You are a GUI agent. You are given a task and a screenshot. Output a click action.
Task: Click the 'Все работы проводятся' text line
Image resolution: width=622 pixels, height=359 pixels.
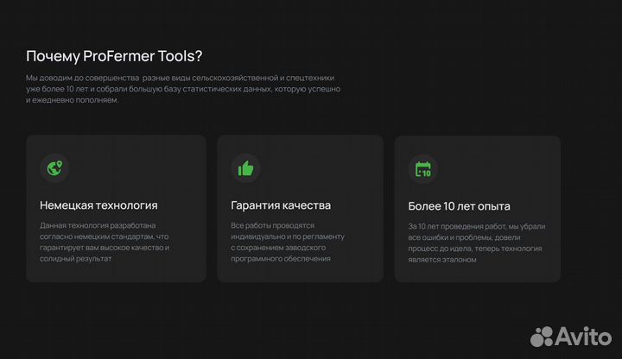(x=274, y=225)
